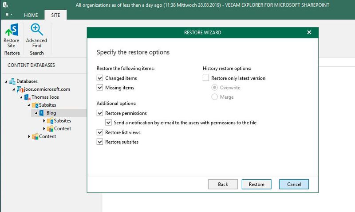Screen dimensions: 355x212
Task: Toggle the Restore permissions checkbox
Action: click(x=100, y=113)
